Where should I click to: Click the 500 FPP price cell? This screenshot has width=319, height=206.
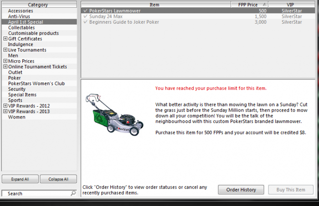pos(262,11)
